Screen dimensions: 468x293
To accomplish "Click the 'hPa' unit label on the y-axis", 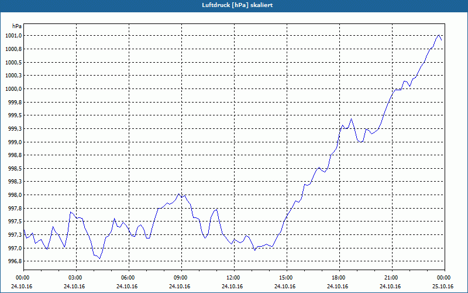I will pyautogui.click(x=17, y=26).
